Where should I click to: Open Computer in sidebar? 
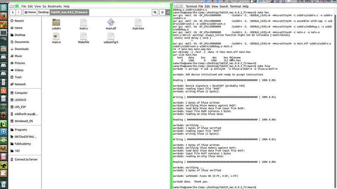pos(25,93)
